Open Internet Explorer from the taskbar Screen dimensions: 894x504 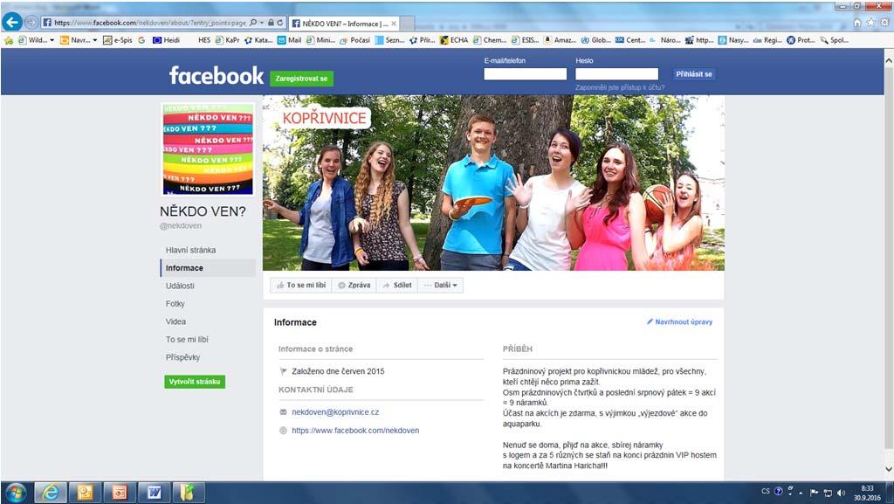[x=51, y=492]
